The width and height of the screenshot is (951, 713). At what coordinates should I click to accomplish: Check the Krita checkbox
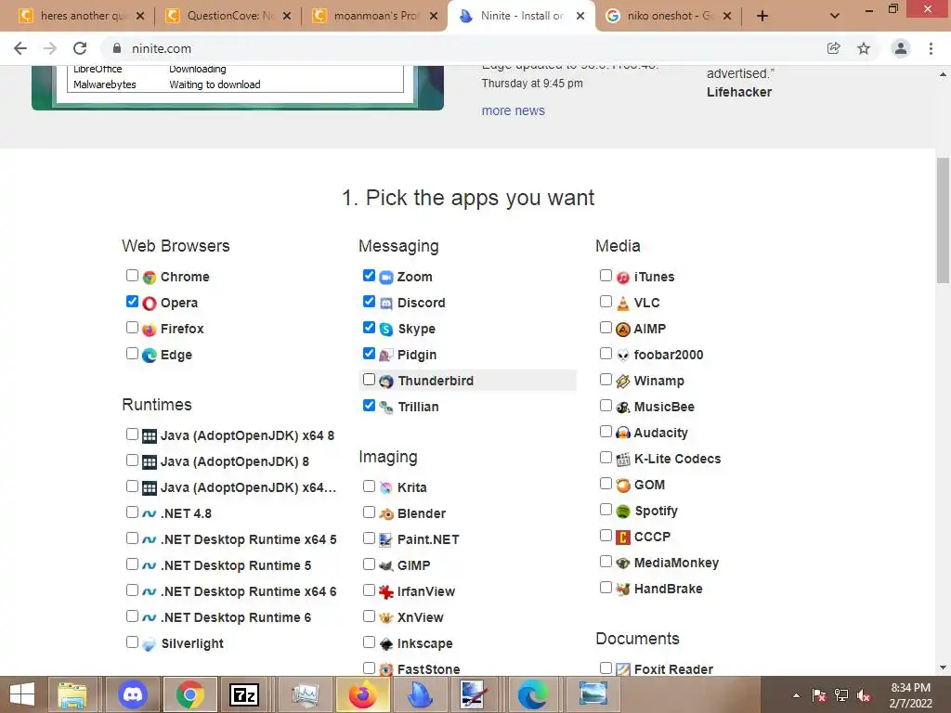[369, 486]
